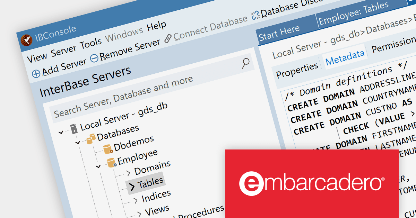Select Views in the tree
416x218 pixels.
click(x=157, y=210)
